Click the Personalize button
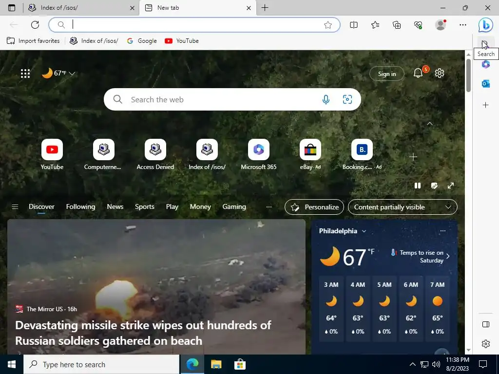The image size is (499, 374). pos(314,207)
